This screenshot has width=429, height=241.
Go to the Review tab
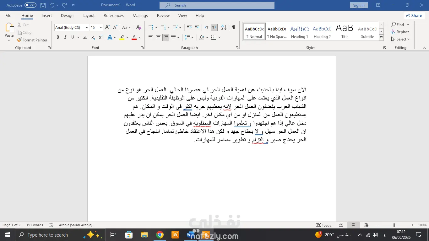(x=163, y=15)
